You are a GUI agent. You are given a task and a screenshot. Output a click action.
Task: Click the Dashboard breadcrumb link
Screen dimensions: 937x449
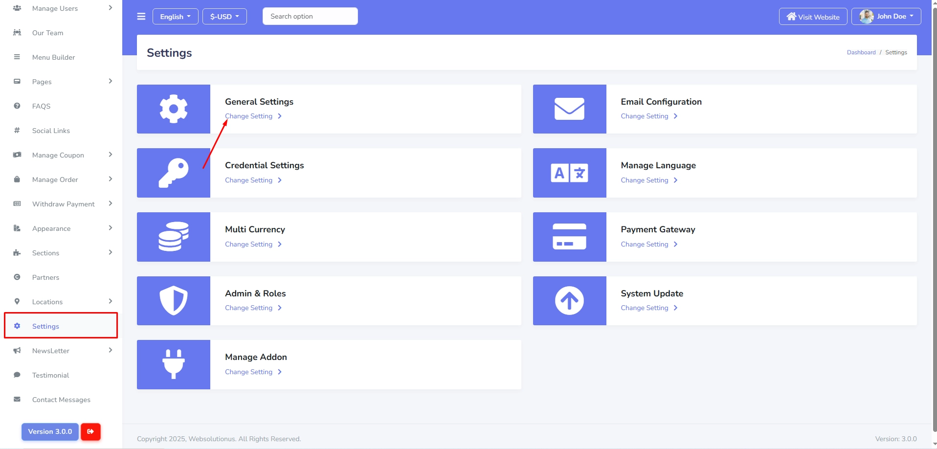click(861, 52)
